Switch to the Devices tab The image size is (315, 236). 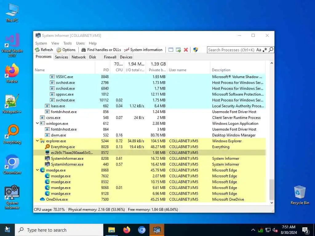point(126,57)
